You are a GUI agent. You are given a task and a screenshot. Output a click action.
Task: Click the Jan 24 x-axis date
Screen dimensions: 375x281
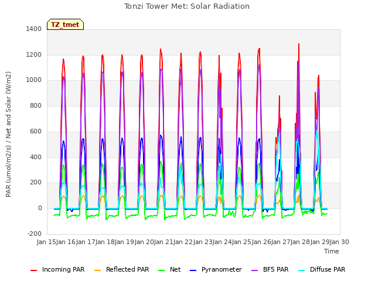click(x=222, y=242)
